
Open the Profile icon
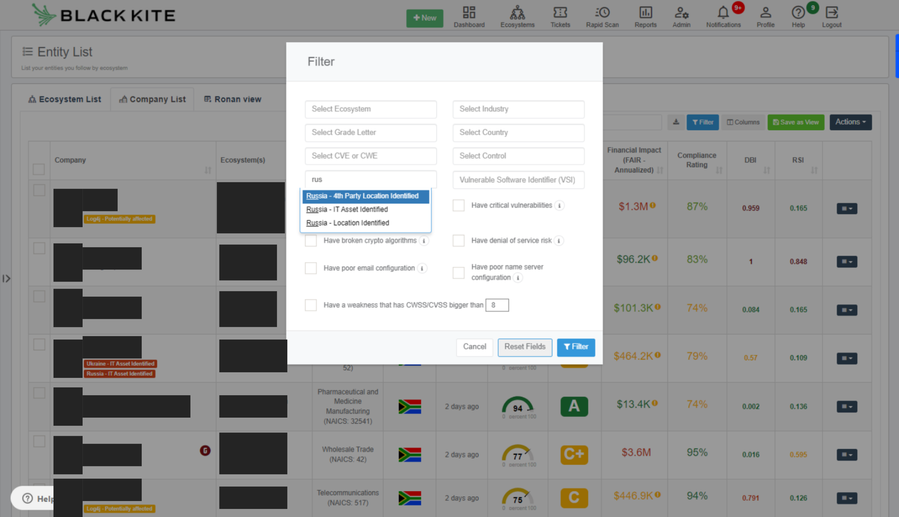[x=765, y=17]
